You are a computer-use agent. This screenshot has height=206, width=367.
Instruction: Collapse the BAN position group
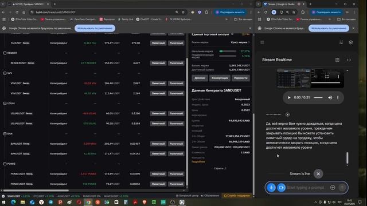(x=5, y=133)
